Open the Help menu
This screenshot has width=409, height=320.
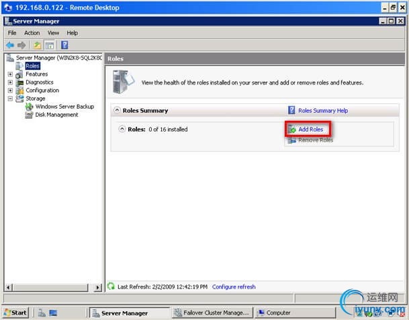tap(73, 33)
